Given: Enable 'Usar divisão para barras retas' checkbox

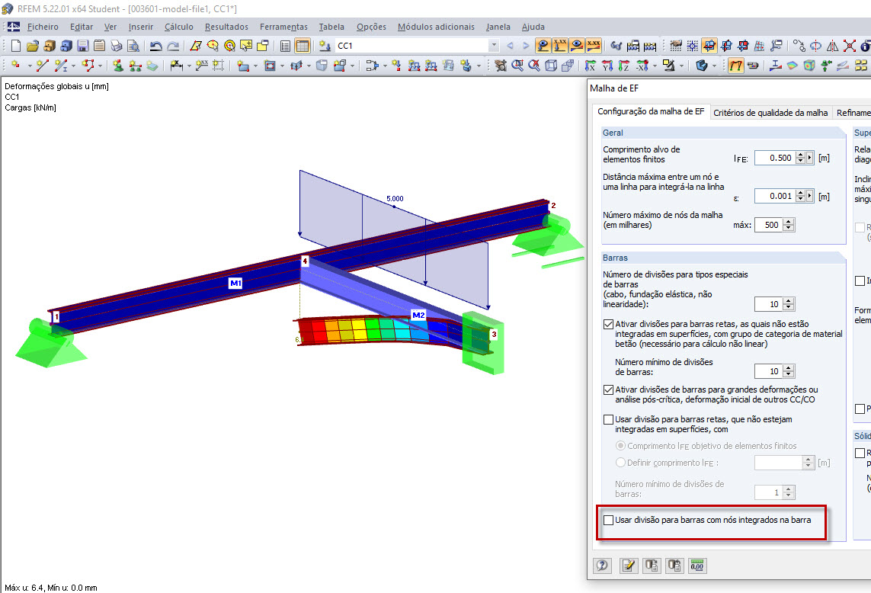Looking at the screenshot, I should [608, 420].
